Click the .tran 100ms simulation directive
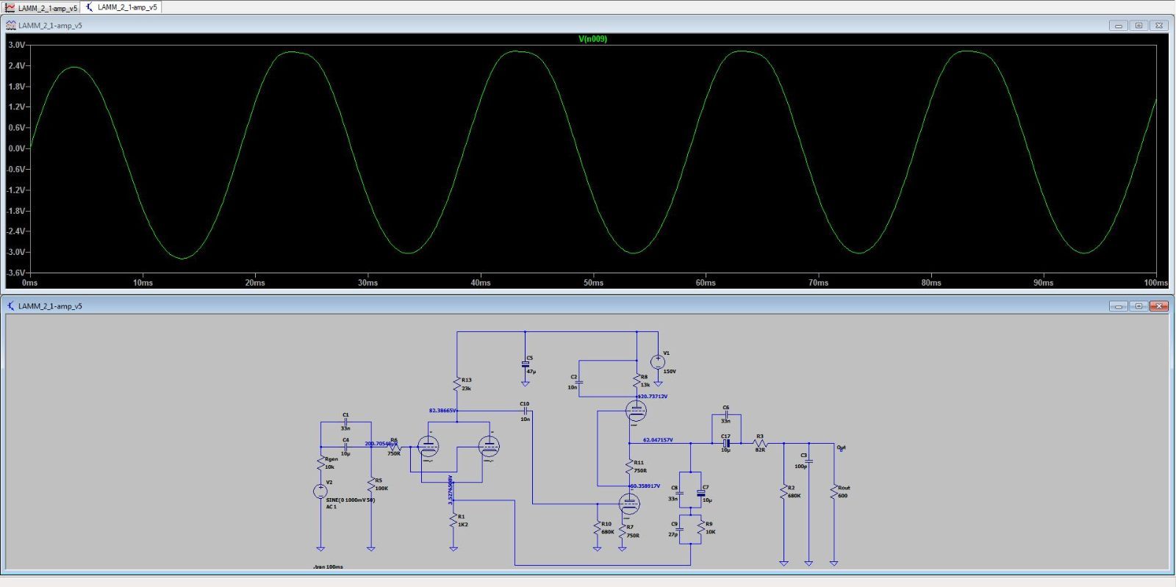The image size is (1176, 587). point(328,567)
